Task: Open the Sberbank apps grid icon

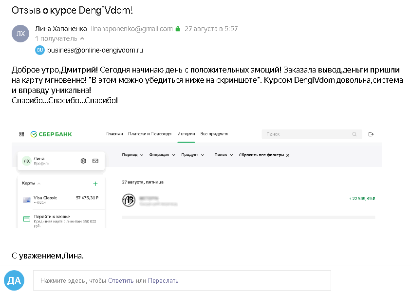Action: pos(22,134)
